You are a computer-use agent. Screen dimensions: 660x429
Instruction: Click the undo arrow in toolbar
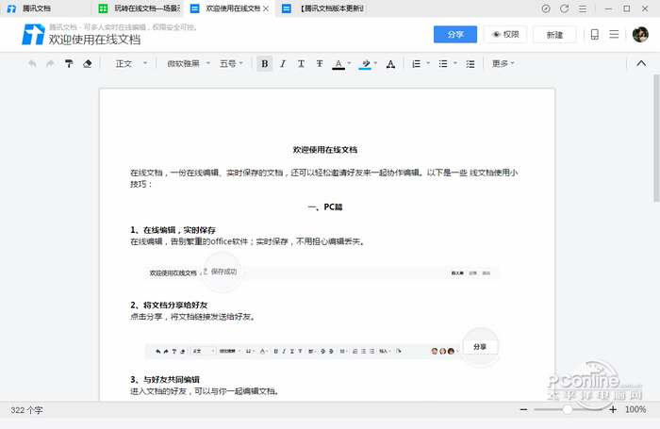point(31,64)
